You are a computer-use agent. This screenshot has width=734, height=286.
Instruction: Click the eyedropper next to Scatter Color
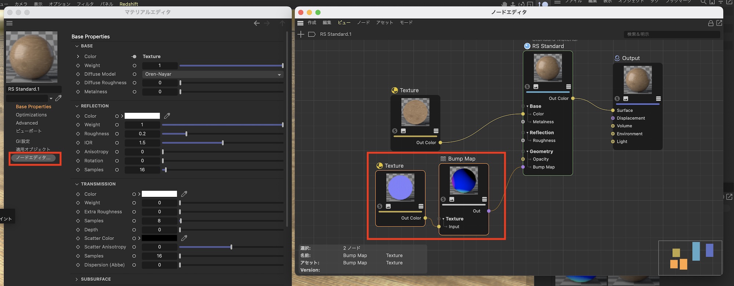tap(184, 238)
